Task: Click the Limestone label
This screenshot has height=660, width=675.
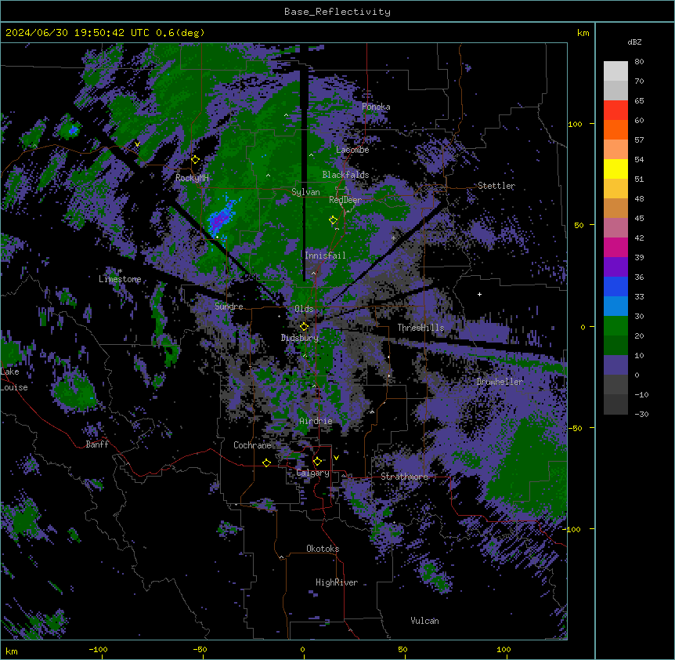Action: point(120,279)
